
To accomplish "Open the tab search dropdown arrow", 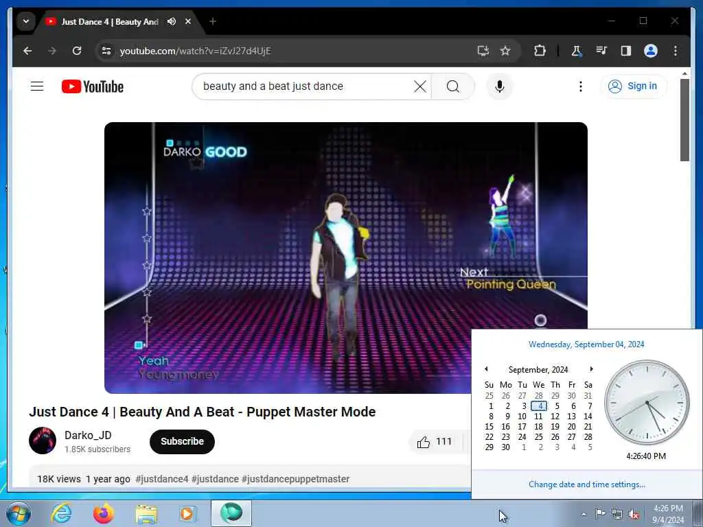I will 26,21.
